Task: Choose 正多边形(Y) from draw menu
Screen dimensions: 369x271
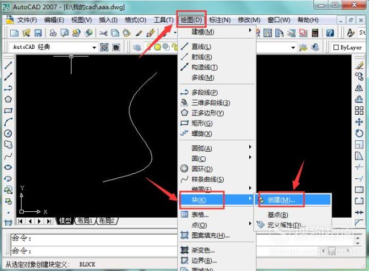Action: point(217,113)
